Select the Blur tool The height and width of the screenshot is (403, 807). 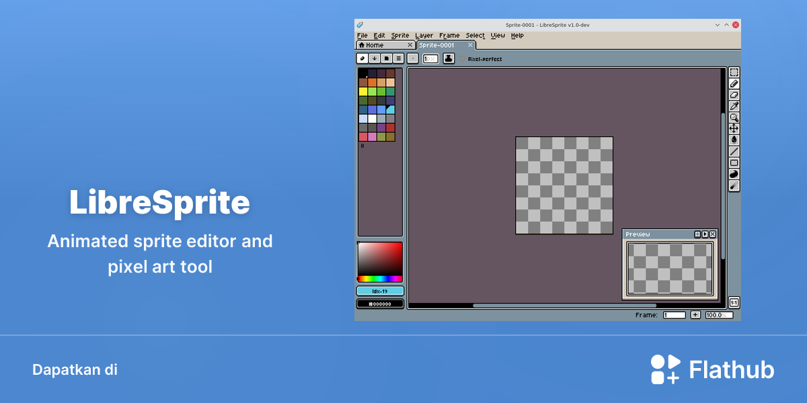[734, 185]
